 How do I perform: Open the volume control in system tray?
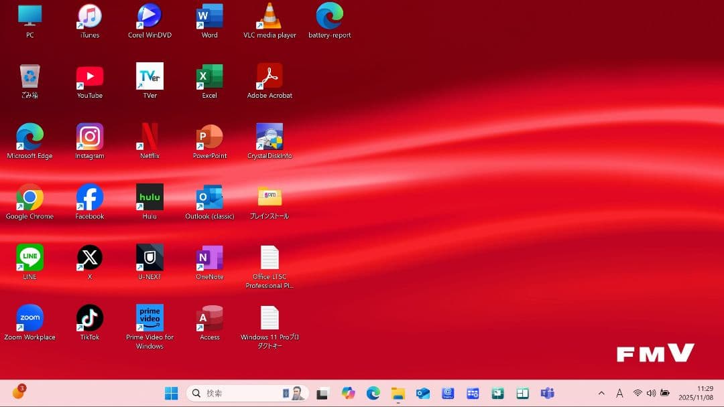point(650,393)
